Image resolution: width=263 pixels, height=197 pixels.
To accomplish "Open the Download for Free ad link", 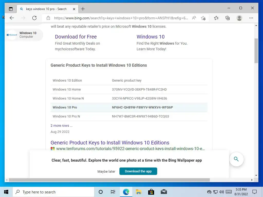I will tap(76, 37).
